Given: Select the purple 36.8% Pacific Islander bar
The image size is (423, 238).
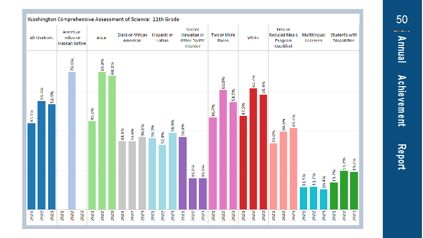Looking at the screenshot, I should click(x=182, y=173).
